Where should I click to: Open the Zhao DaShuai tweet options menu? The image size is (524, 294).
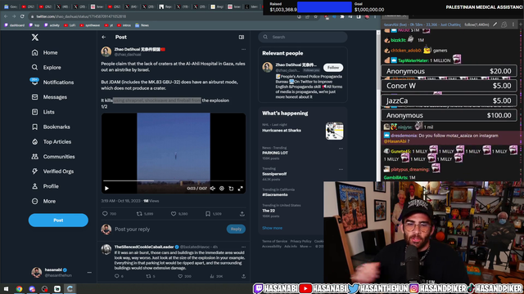click(243, 49)
